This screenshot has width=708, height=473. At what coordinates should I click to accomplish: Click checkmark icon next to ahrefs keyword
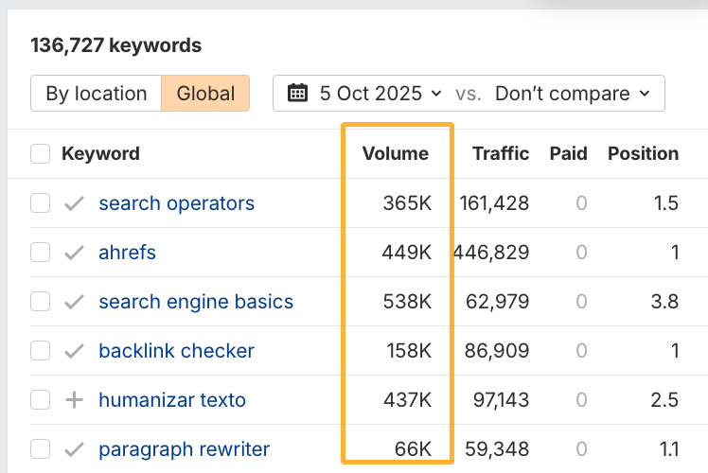(x=74, y=253)
